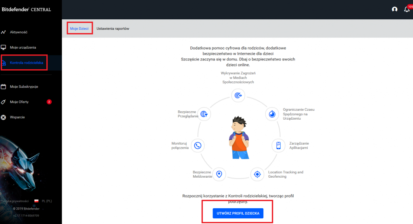The width and height of the screenshot is (413, 224).
Task: Open the notifications bell icon
Action: [407, 9]
